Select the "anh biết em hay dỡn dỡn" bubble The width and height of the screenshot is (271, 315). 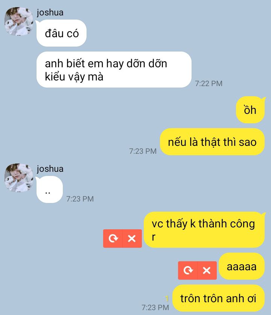[114, 70]
